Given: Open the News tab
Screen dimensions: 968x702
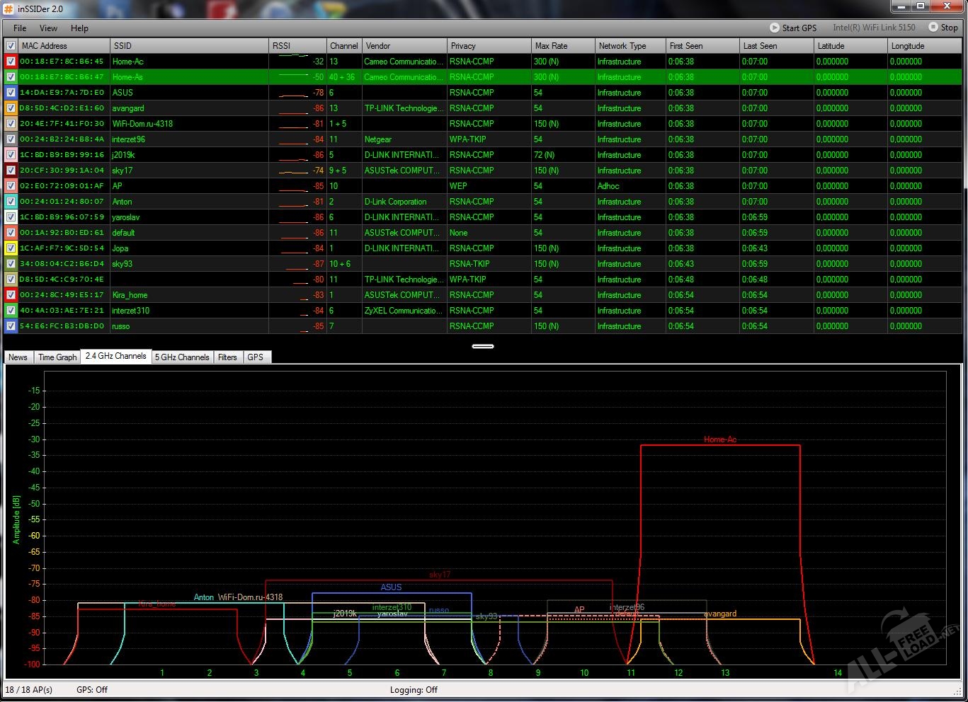Looking at the screenshot, I should pyautogui.click(x=18, y=357).
